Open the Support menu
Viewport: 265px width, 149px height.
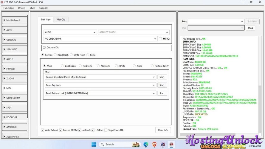click(x=44, y=8)
